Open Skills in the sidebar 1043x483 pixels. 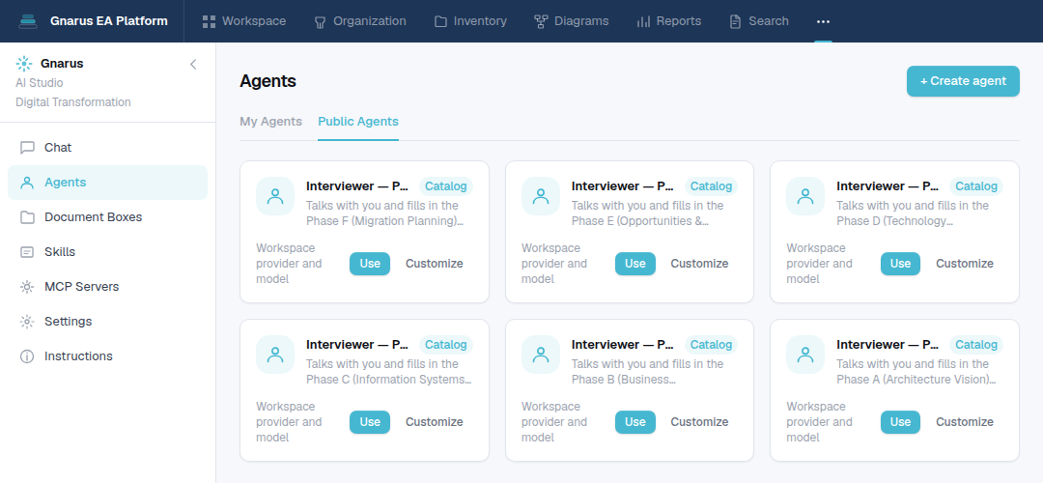coord(108,251)
